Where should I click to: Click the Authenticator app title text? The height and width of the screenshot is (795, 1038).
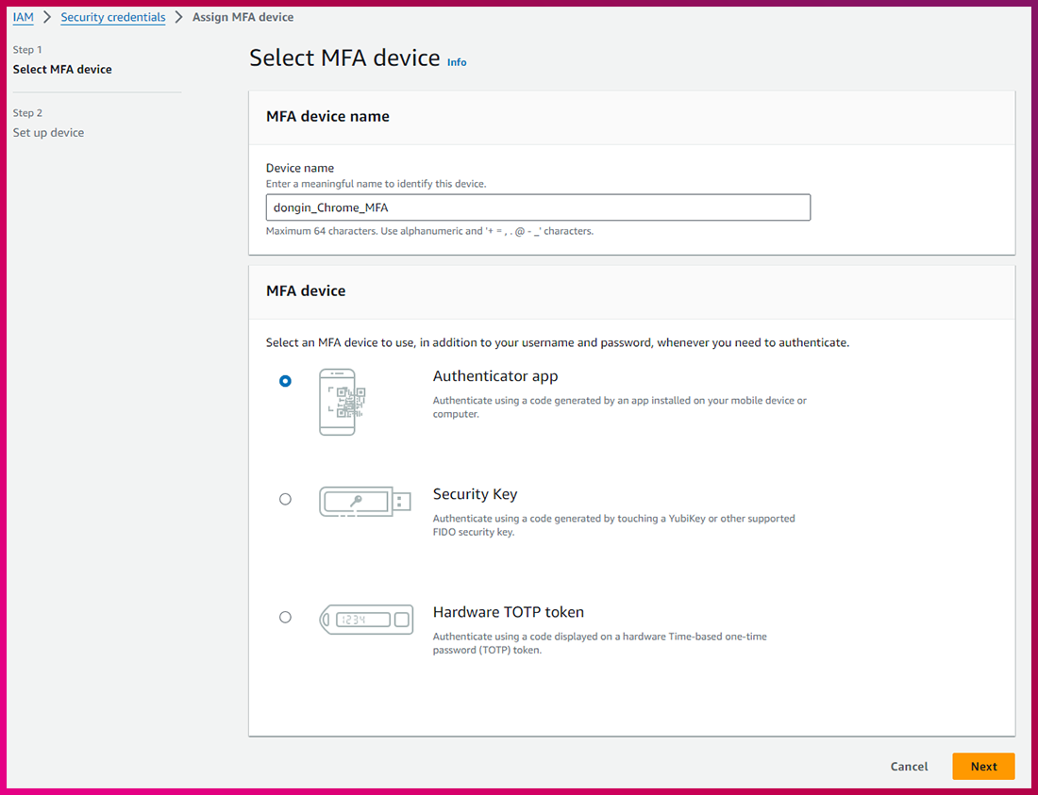(495, 376)
